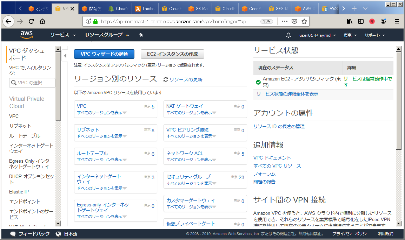Open the すべての VPC リソース link
The width and height of the screenshot is (405, 240).
[x=277, y=166]
